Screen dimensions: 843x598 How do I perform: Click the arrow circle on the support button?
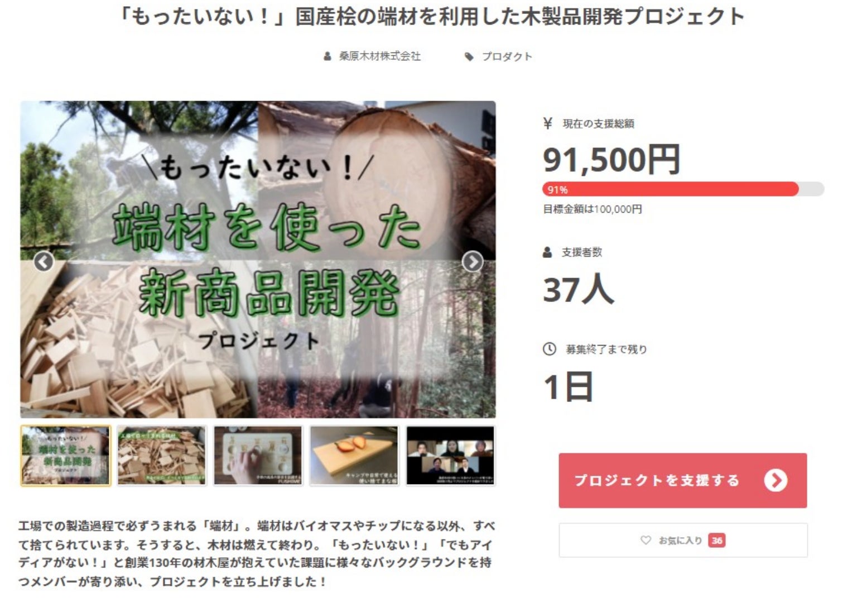tap(775, 480)
